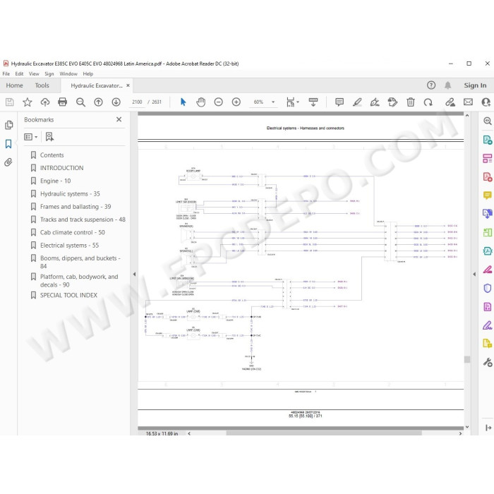The height and width of the screenshot is (494, 494).
Task: Zoom in with the plus icon
Action: 236,102
